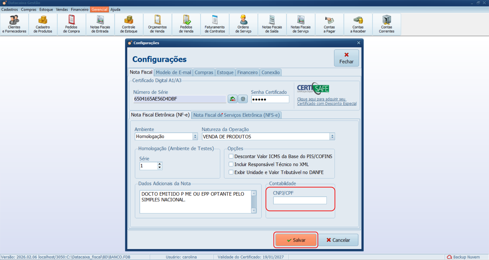The width and height of the screenshot is (489, 260).
Task: Expand the Natureza da Operação dropdown
Action: pyautogui.click(x=332, y=136)
